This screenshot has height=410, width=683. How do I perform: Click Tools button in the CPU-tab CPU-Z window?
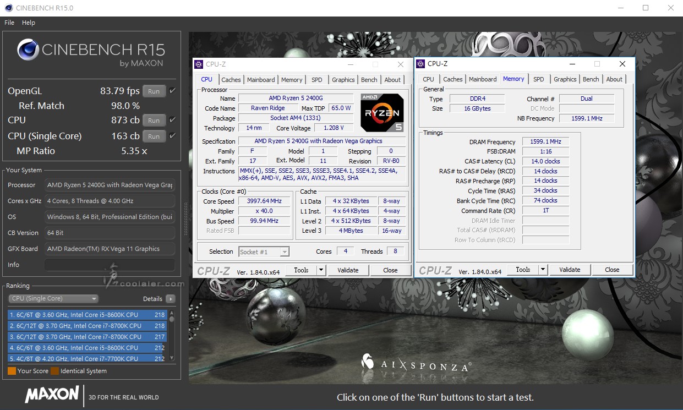pyautogui.click(x=301, y=270)
